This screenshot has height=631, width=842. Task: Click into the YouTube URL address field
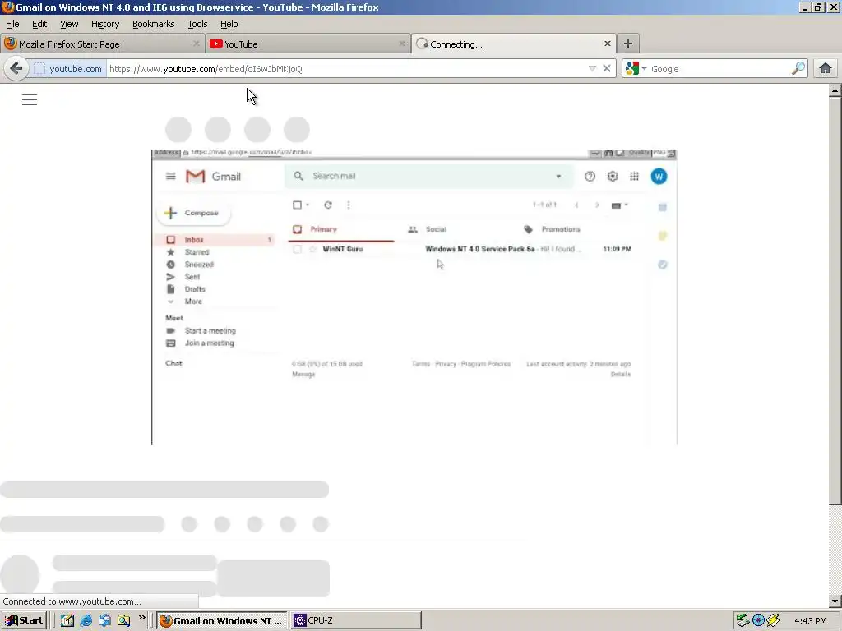(346, 69)
